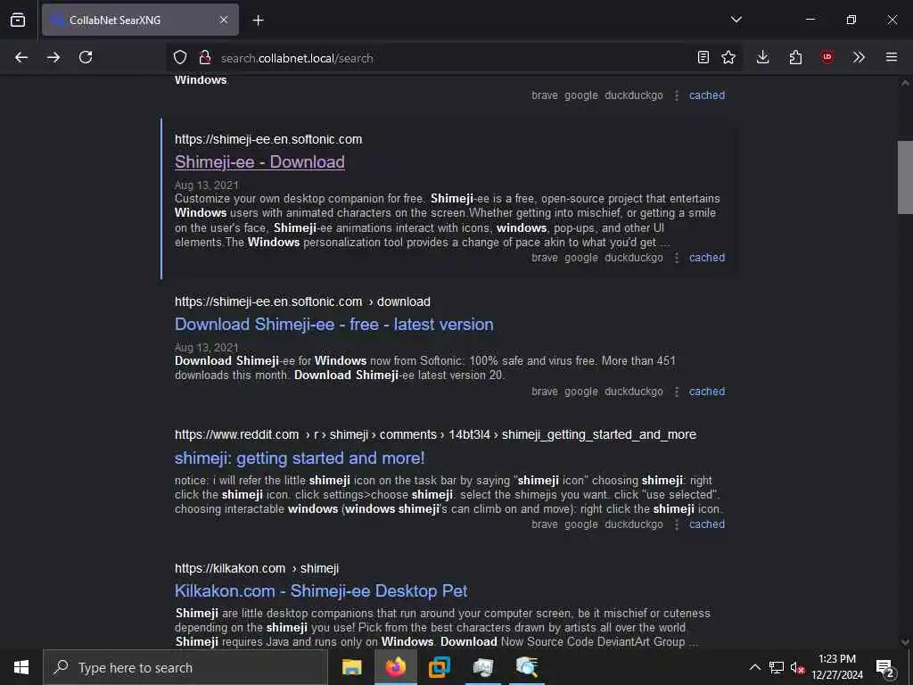The width and height of the screenshot is (913, 685).
Task: Open cached link for reddit shimeji result
Action: 707,524
